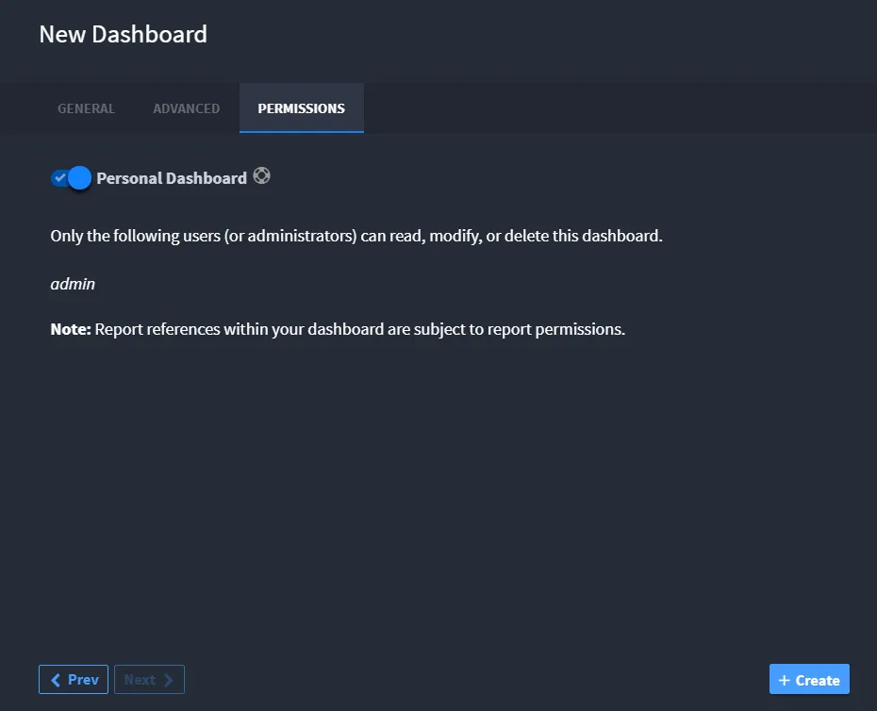Create the new dashboard
The width and height of the screenshot is (877, 711).
[x=809, y=679]
